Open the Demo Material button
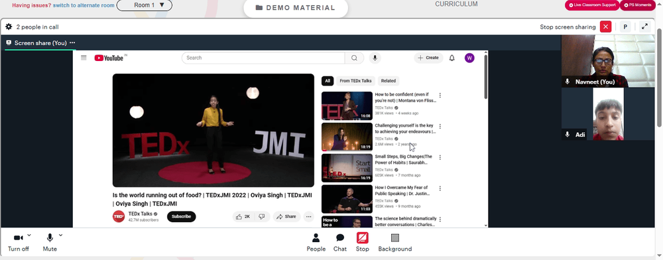This screenshot has height=260, width=663. pos(296,8)
